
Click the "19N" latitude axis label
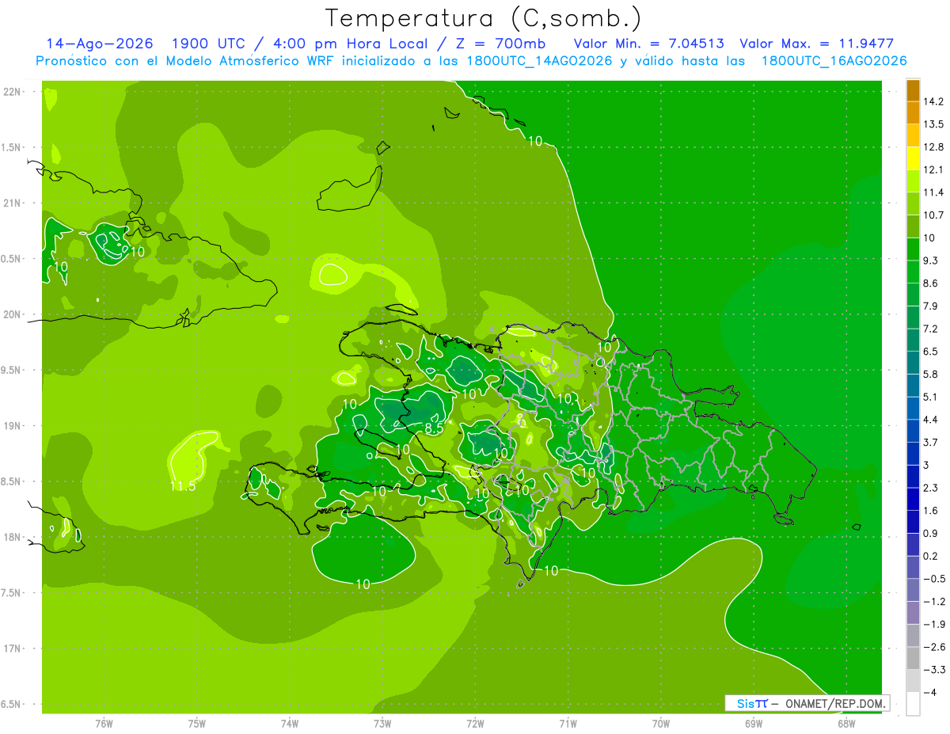tap(12, 426)
